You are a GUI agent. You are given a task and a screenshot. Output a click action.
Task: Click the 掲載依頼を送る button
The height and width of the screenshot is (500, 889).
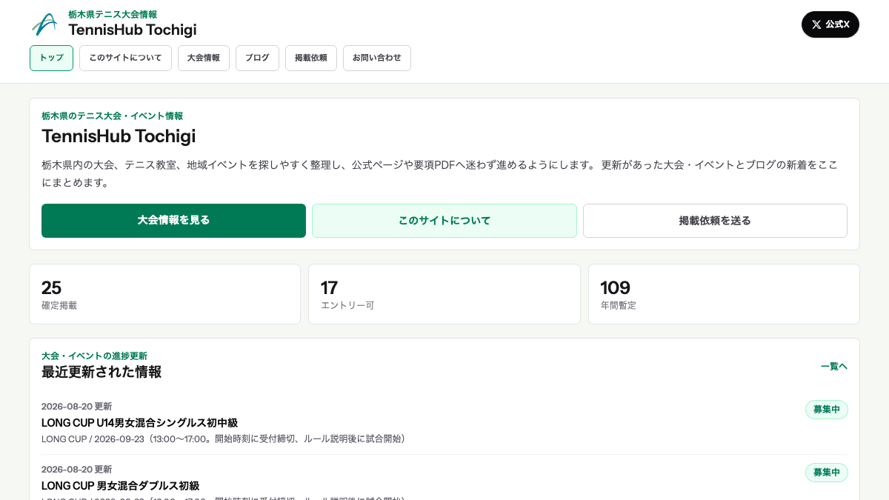715,221
